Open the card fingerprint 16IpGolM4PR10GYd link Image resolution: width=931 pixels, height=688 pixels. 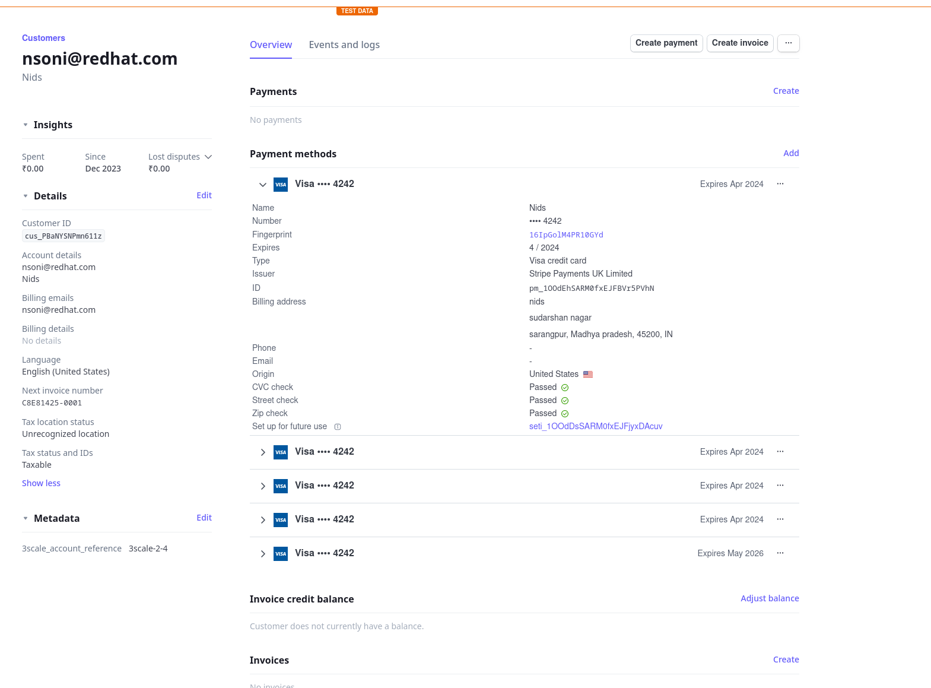[x=566, y=234]
